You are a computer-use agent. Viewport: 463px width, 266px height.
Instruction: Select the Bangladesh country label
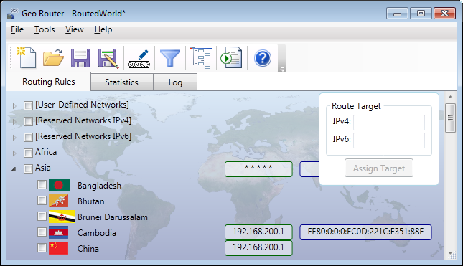tap(99, 186)
